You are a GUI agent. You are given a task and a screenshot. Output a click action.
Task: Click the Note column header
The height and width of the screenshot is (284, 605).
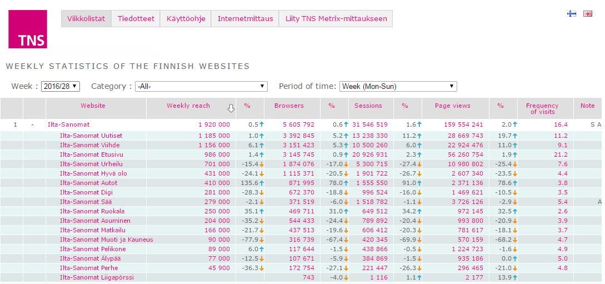(588, 106)
